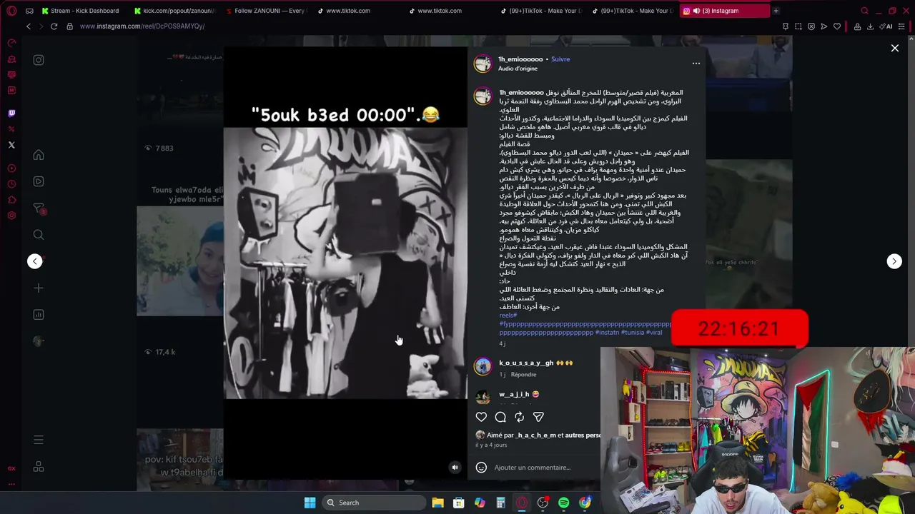Open your profile picture in the Instagram sidebar
This screenshot has height=514, width=915.
[39, 341]
